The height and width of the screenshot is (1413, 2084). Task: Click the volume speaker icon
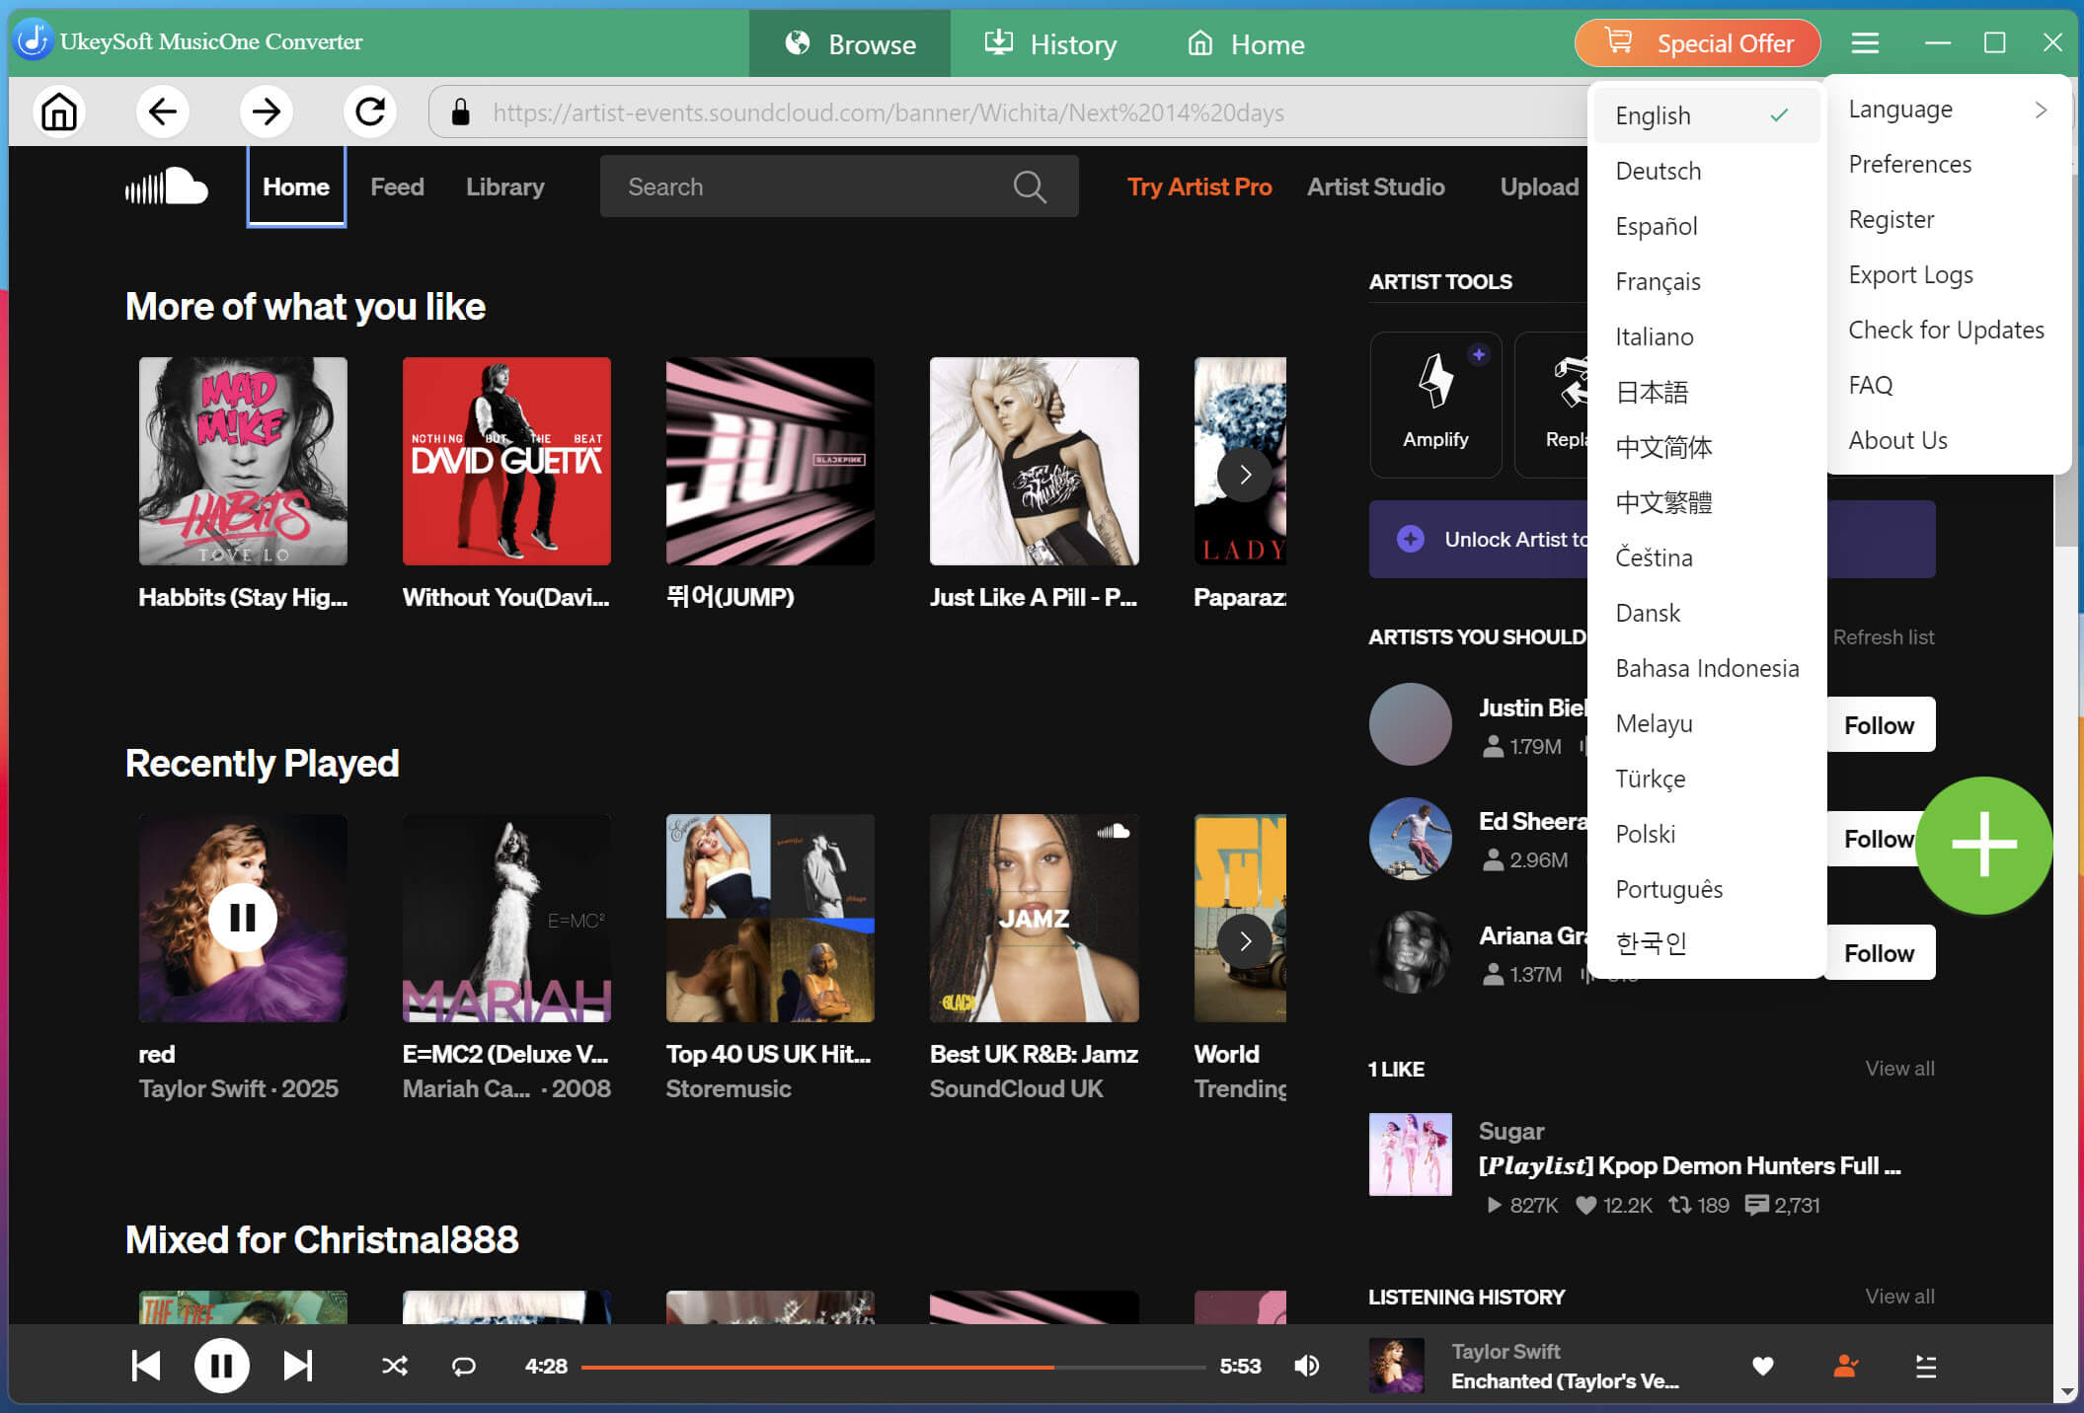point(1307,1366)
